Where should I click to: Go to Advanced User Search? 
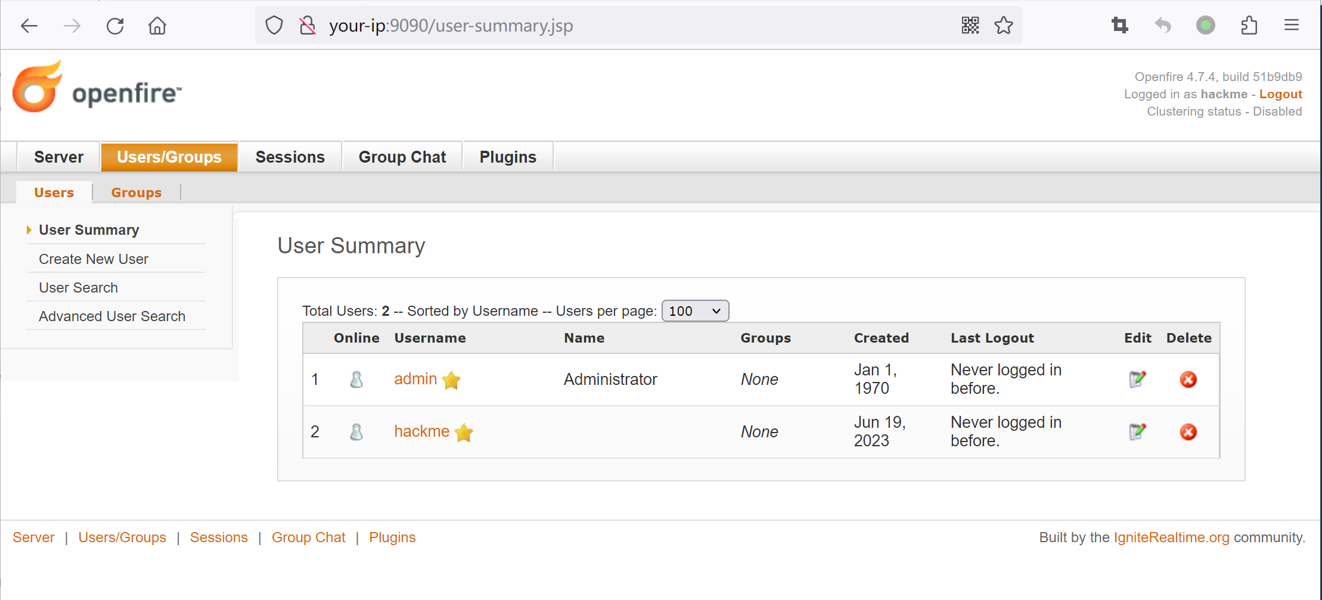pyautogui.click(x=112, y=316)
